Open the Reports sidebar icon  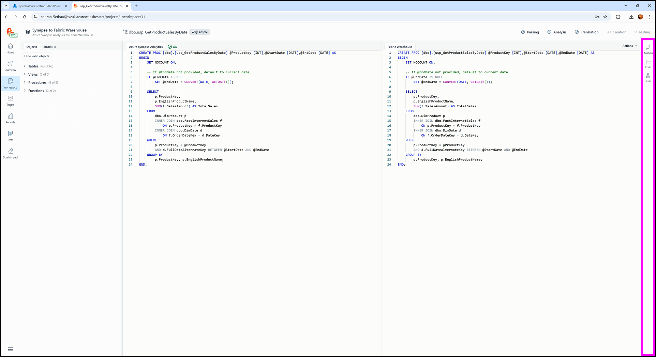point(10,118)
